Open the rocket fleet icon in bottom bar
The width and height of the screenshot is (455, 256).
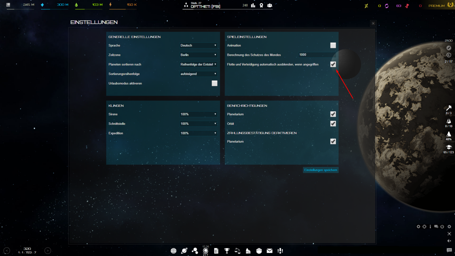click(248, 251)
